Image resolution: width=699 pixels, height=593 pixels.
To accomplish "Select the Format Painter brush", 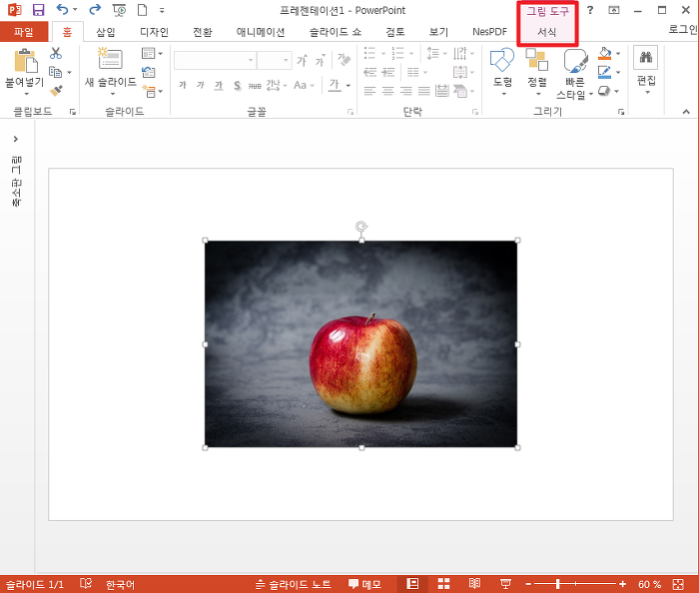I will tap(56, 91).
